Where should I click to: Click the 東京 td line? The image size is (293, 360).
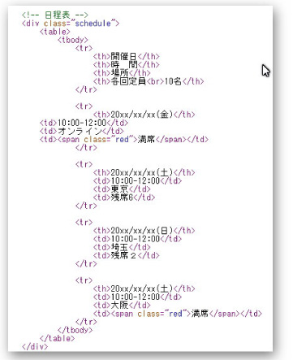coord(122,189)
